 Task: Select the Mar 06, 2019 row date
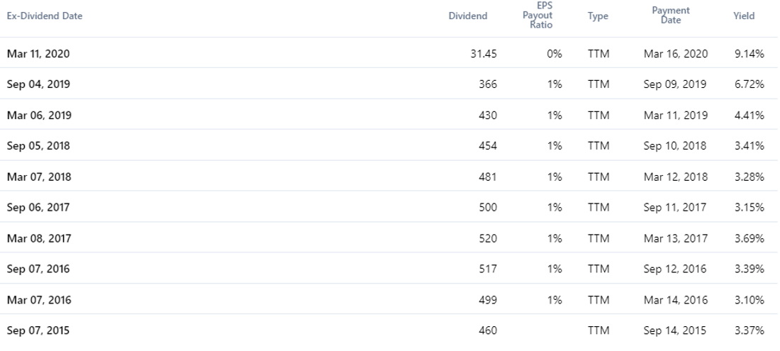tap(39, 115)
